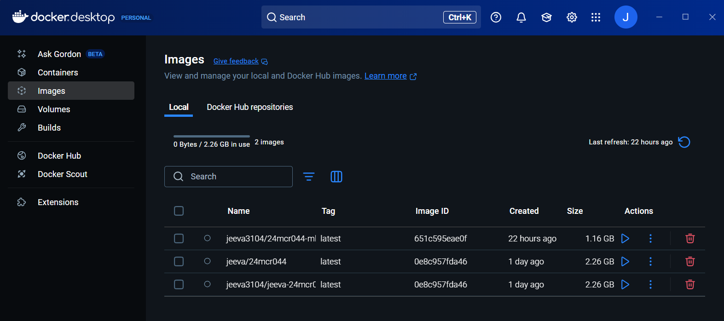Open more actions for jeeva3104/24mcr044-ml
The image size is (724, 321).
[x=650, y=239]
